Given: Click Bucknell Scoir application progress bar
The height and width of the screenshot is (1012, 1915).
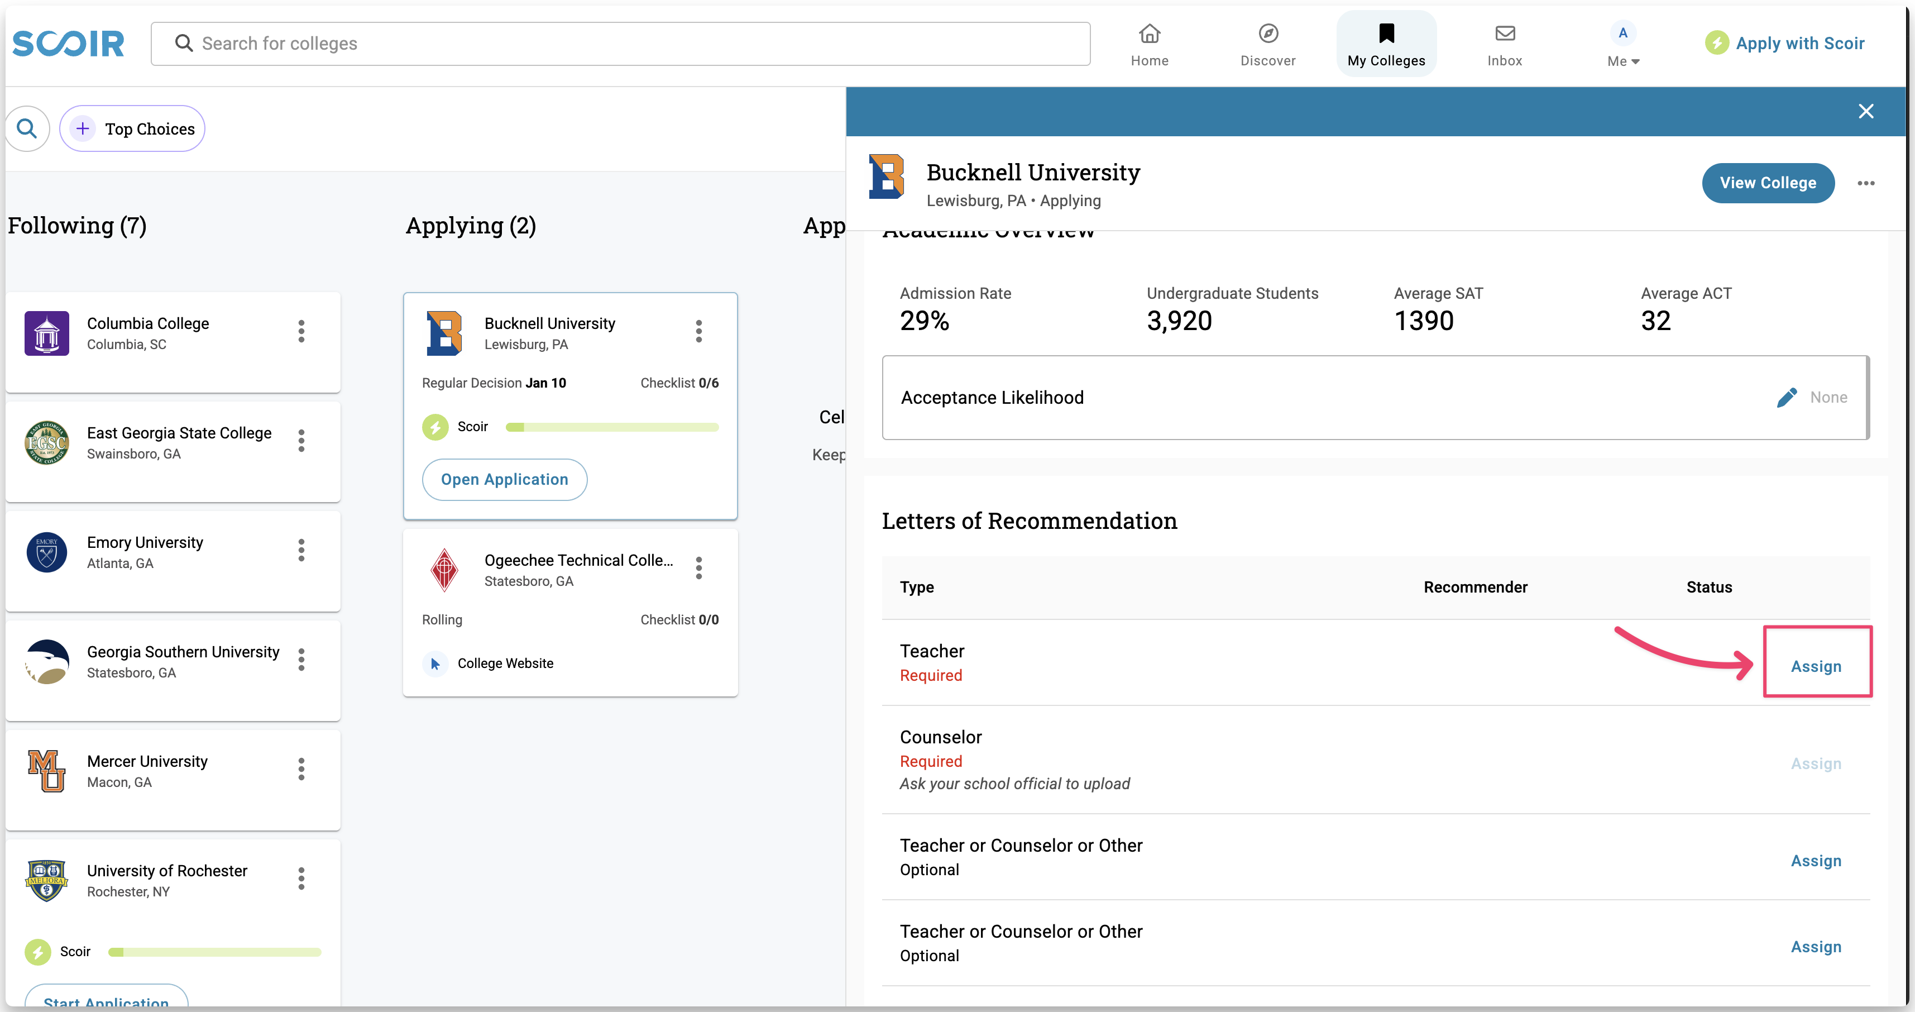Looking at the screenshot, I should point(611,428).
